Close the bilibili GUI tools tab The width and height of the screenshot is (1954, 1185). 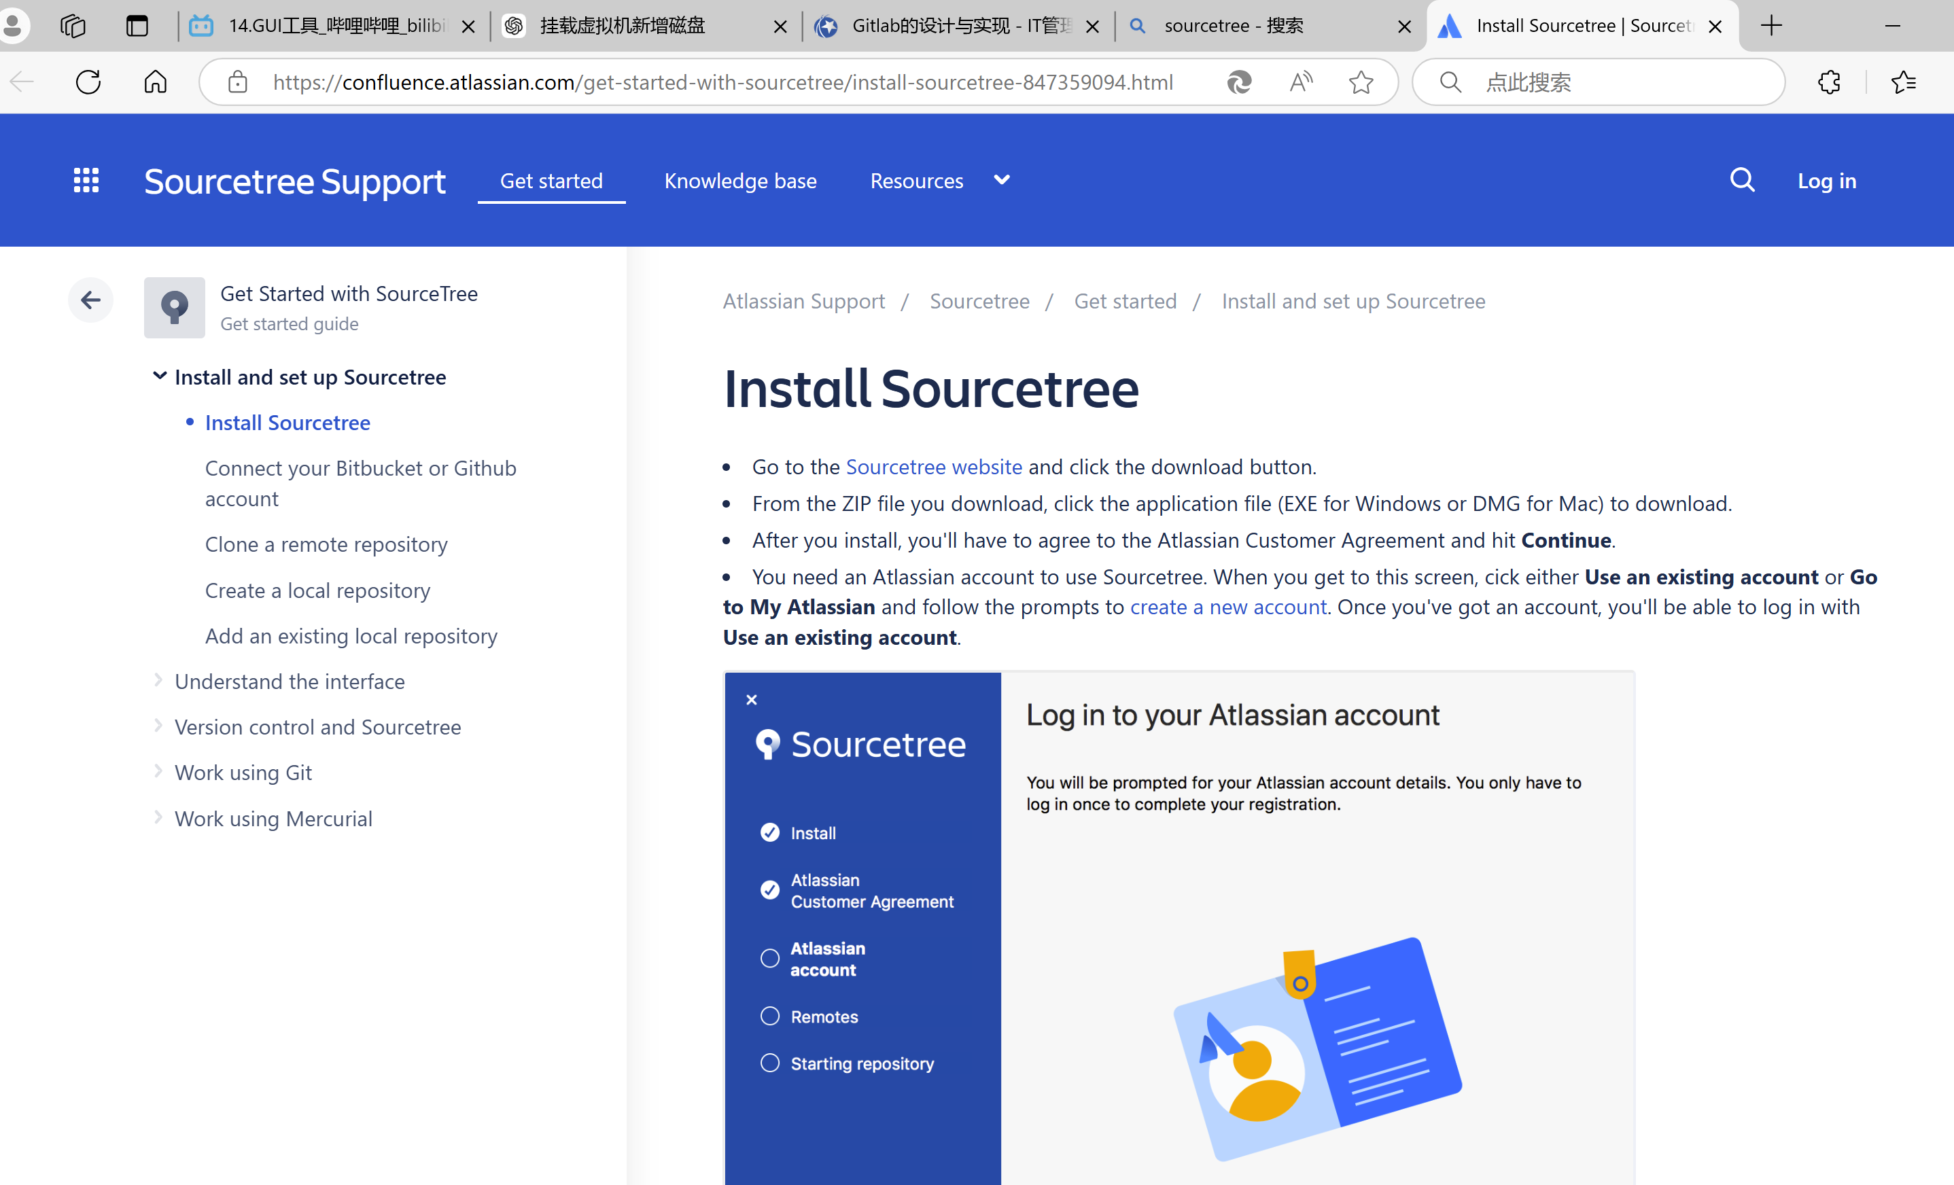tap(468, 27)
